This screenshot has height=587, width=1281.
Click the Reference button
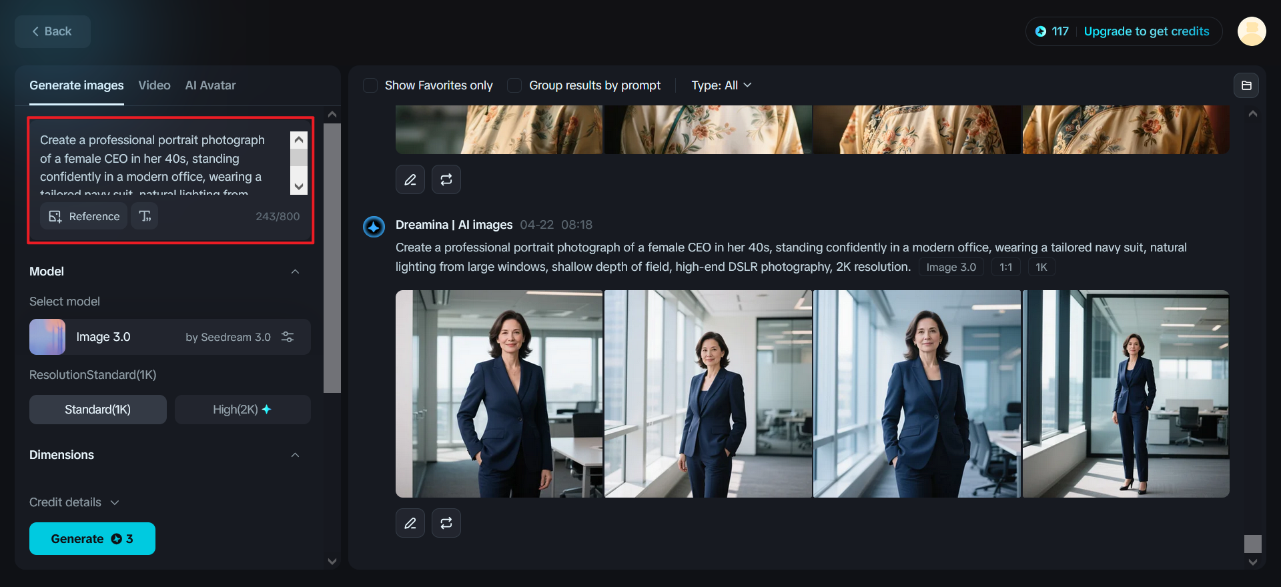(84, 216)
